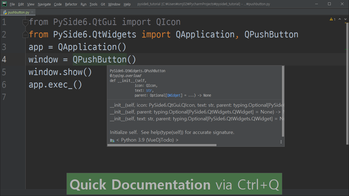Click the Python 3.9 (VueDjTodo) interpreter label
349x196 pixels.
pyautogui.click(x=147, y=140)
